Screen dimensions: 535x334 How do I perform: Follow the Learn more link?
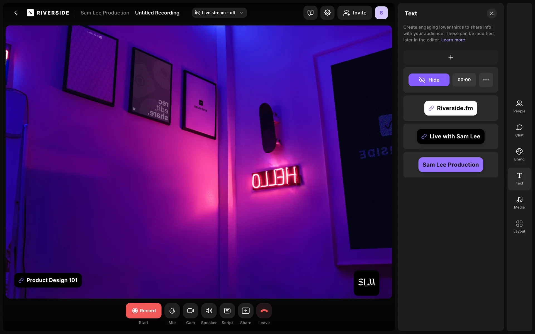453,40
